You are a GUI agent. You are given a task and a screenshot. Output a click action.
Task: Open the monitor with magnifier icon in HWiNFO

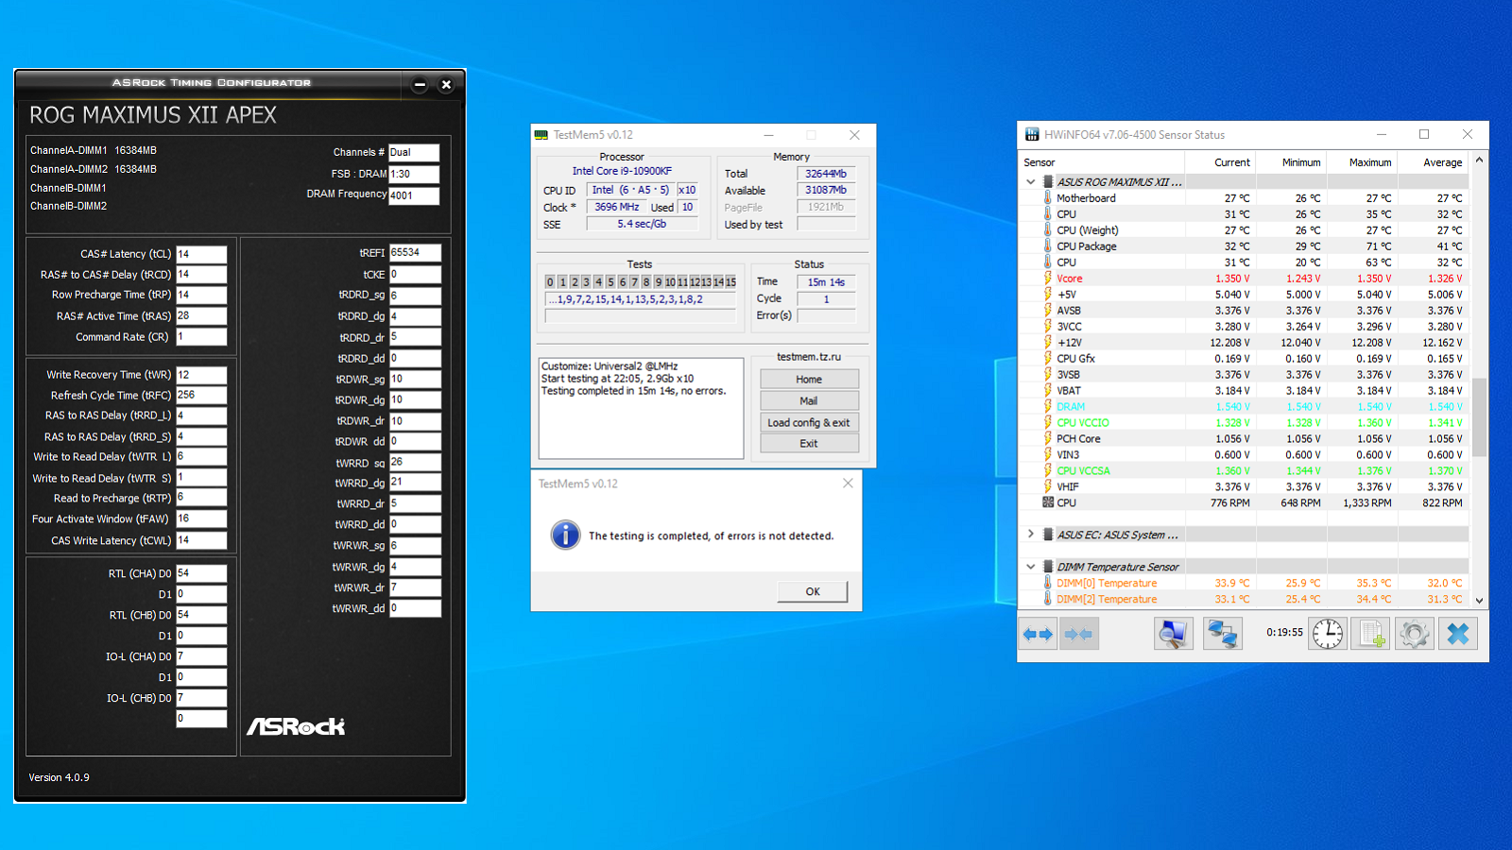click(x=1173, y=634)
